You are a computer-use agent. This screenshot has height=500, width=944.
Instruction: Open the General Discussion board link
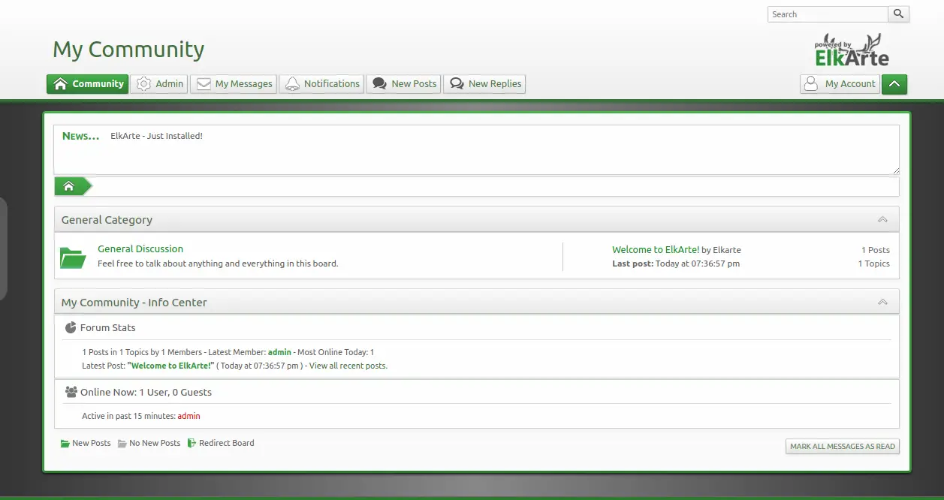(x=140, y=248)
